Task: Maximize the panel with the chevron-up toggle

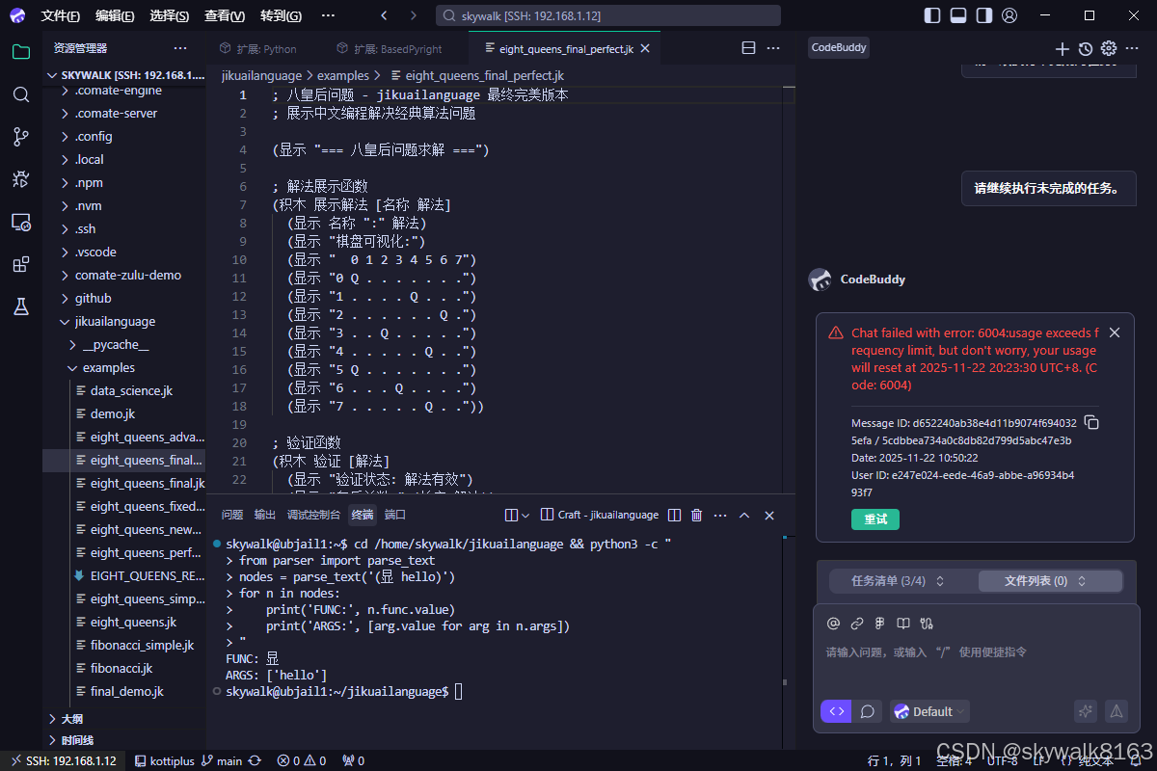Action: pos(743,515)
